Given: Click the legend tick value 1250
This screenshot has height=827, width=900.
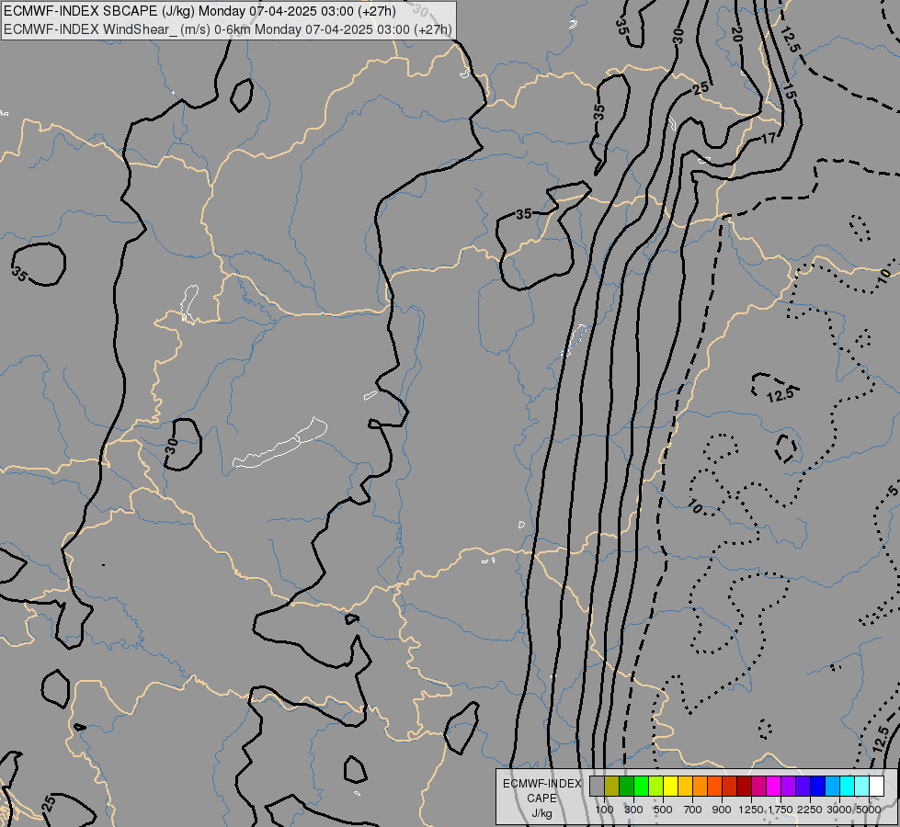Looking at the screenshot, I should (x=751, y=810).
